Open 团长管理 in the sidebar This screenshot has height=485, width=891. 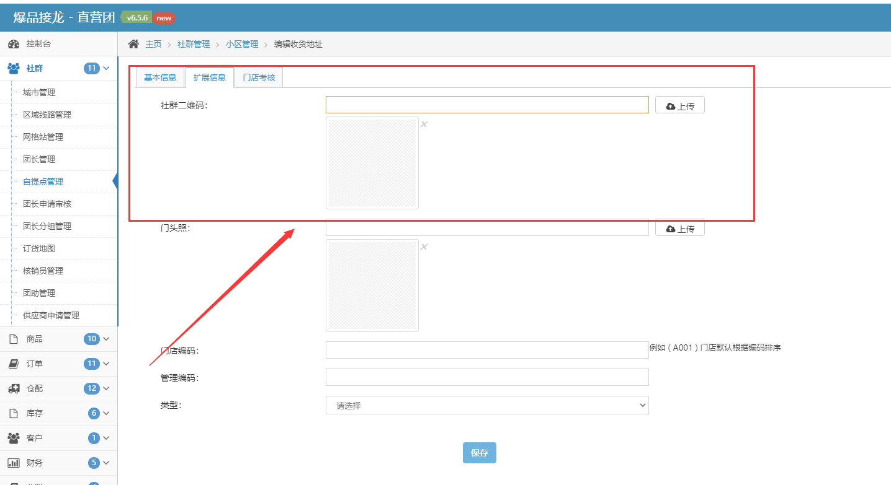[x=39, y=159]
